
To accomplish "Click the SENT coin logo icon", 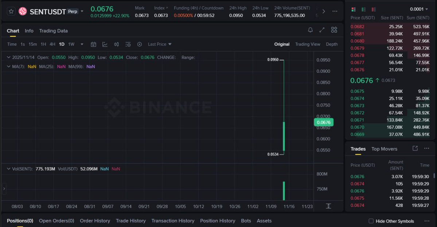I will coord(23,11).
